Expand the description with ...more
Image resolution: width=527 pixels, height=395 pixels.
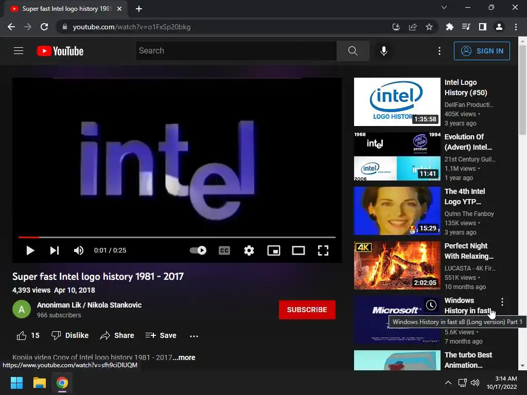[184, 357]
